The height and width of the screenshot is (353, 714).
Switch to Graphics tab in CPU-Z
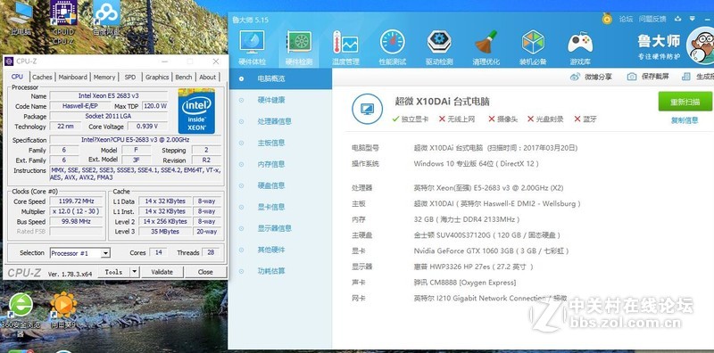[157, 78]
